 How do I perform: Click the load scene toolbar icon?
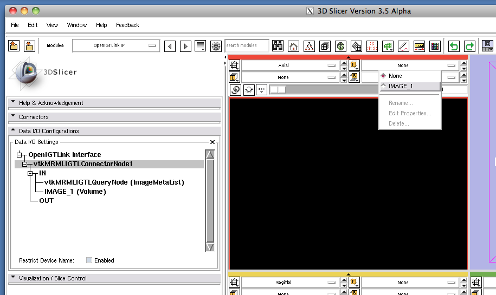(x=14, y=46)
